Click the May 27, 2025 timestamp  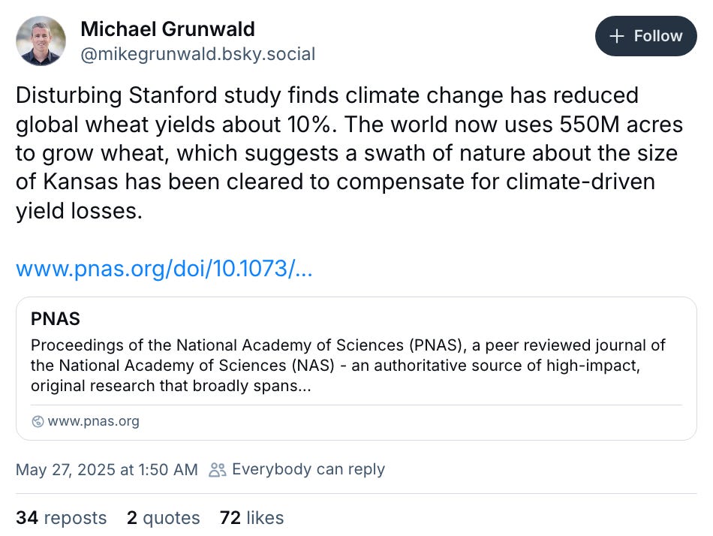(x=107, y=470)
